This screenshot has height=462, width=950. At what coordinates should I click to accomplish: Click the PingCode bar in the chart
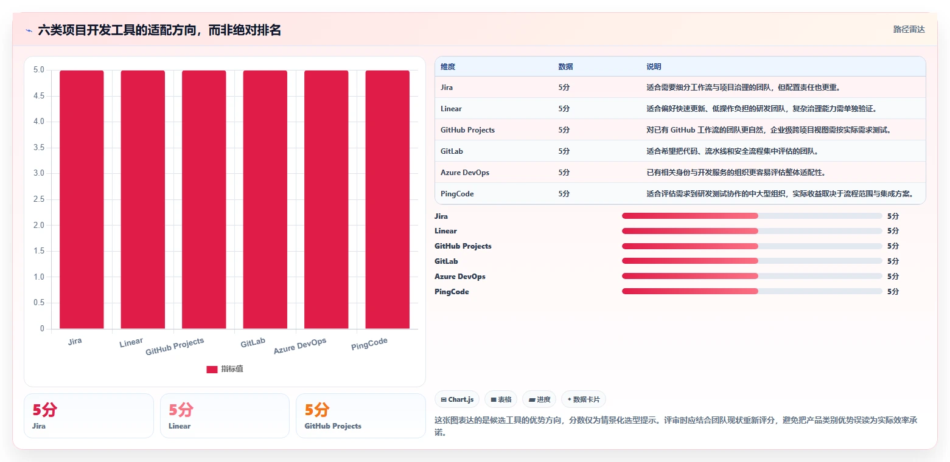point(388,199)
